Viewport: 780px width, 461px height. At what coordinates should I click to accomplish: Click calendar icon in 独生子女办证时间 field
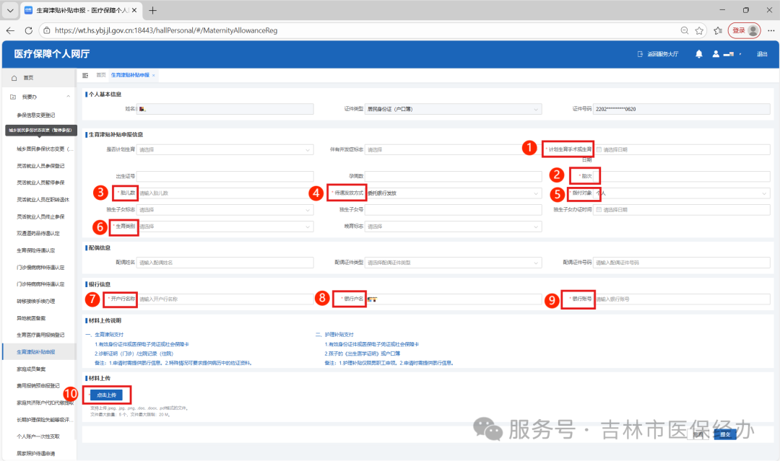coord(599,210)
